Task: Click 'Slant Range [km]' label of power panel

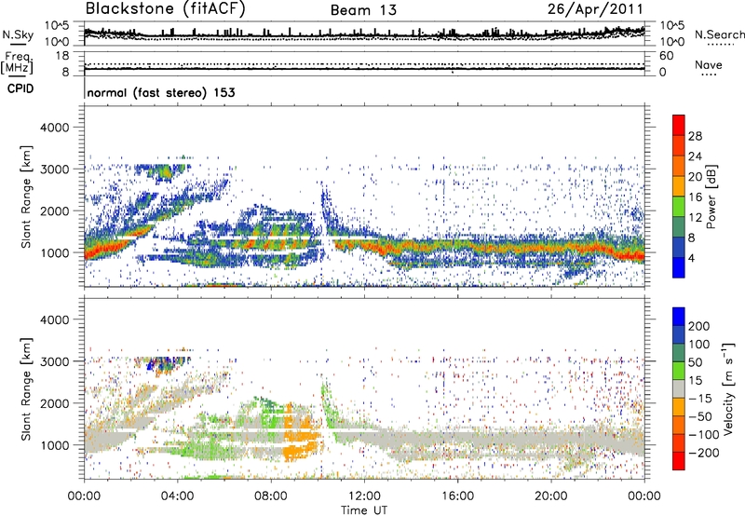Action: point(26,197)
